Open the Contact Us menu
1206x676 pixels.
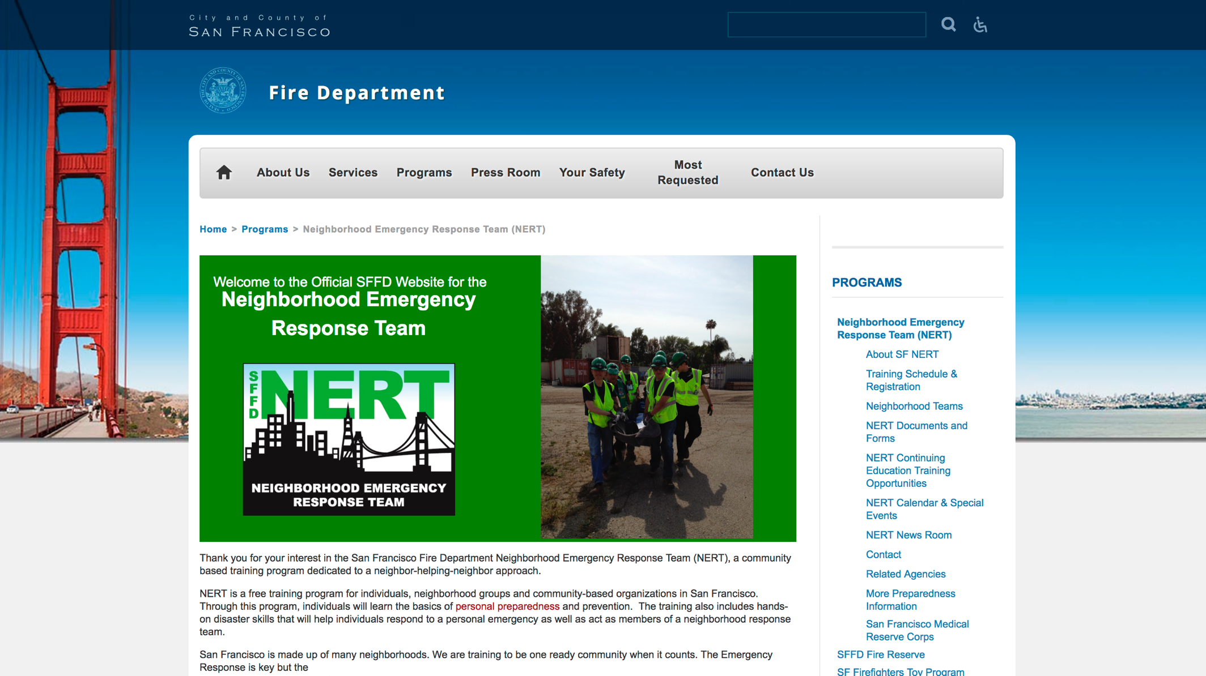[782, 173]
